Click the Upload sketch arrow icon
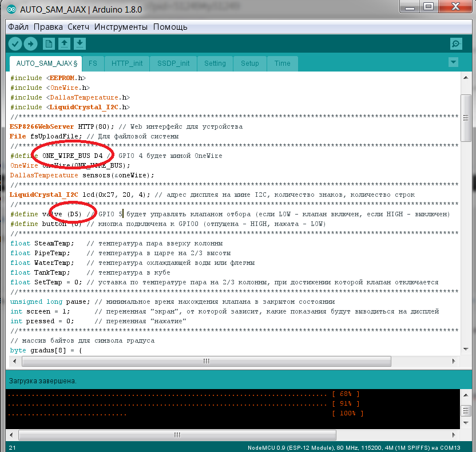 click(x=30, y=43)
